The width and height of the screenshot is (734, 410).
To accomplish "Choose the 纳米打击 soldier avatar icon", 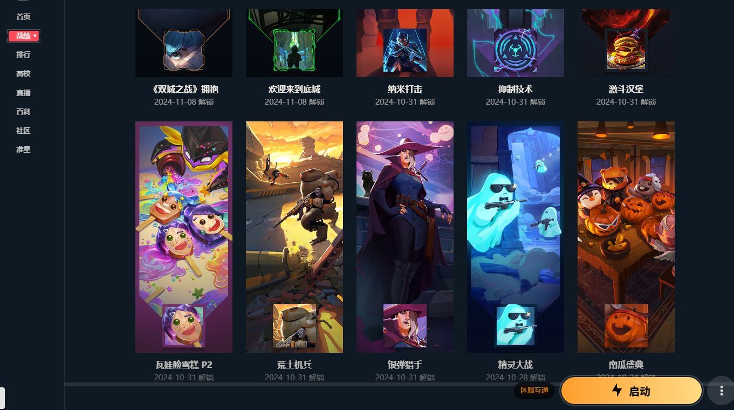I will (x=405, y=50).
